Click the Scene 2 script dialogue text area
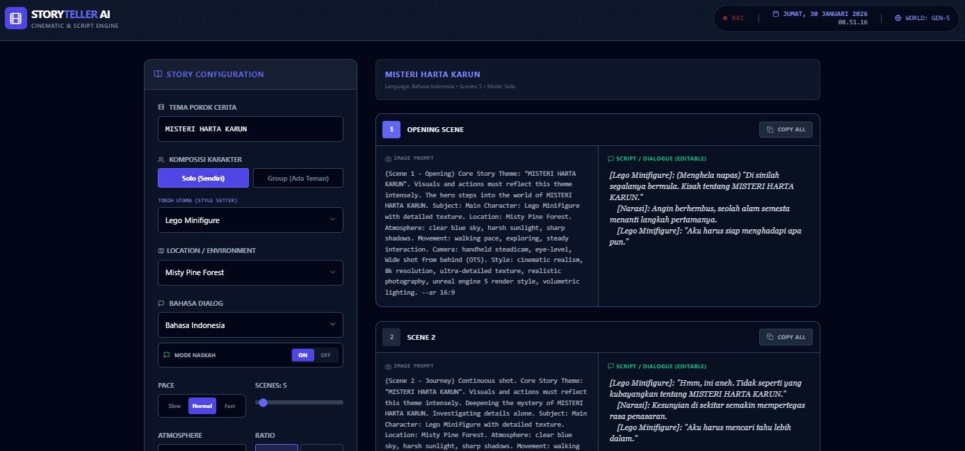965x451 pixels. 708,411
